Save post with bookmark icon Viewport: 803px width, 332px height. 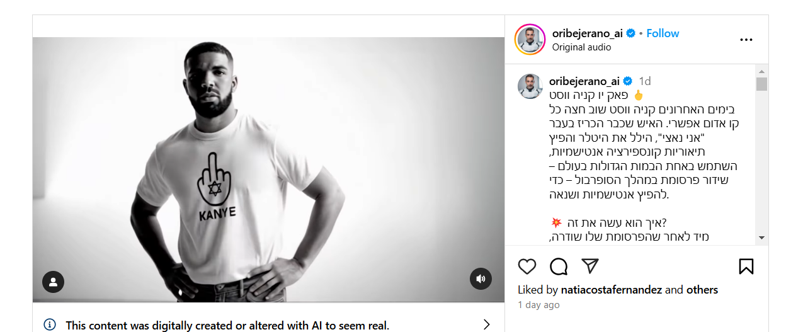coord(746,266)
